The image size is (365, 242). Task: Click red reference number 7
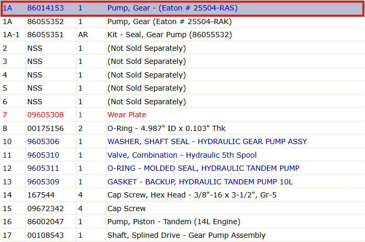pos(5,115)
